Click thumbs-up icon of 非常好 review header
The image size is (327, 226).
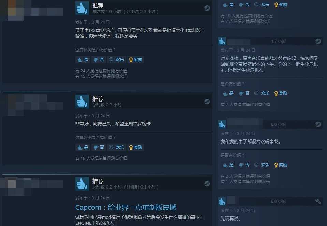coord(82,101)
